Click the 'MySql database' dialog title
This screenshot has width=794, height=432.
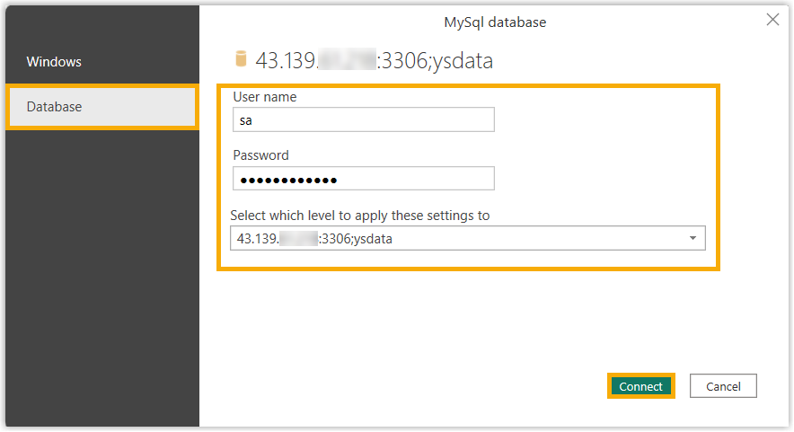495,22
